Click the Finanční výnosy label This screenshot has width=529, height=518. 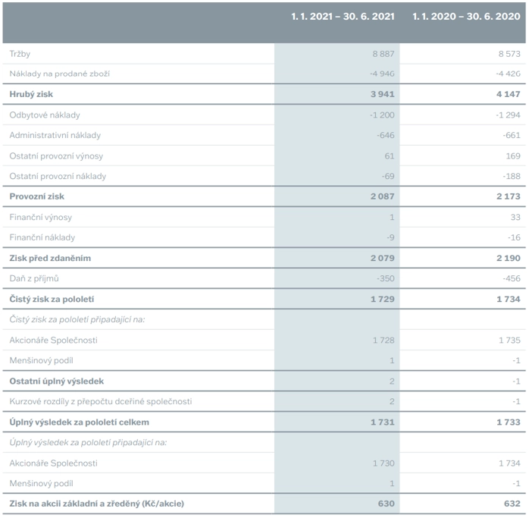pos(41,217)
